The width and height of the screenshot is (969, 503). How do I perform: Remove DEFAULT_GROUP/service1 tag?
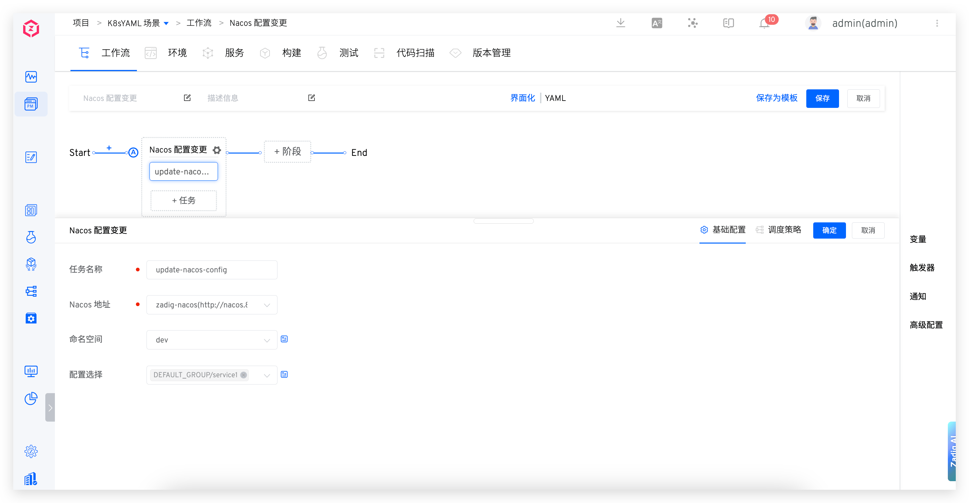click(244, 375)
